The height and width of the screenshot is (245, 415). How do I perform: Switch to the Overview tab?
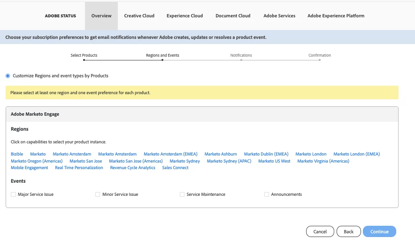pos(101,16)
